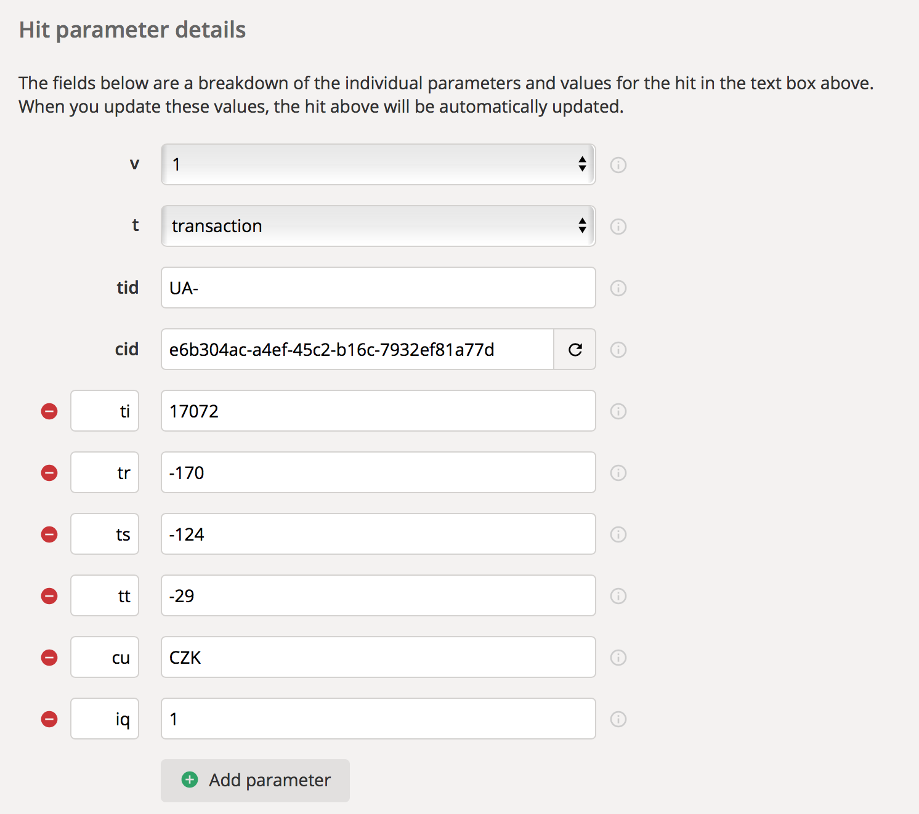Image resolution: width=919 pixels, height=814 pixels.
Task: Open the v version dropdown
Action: click(378, 164)
